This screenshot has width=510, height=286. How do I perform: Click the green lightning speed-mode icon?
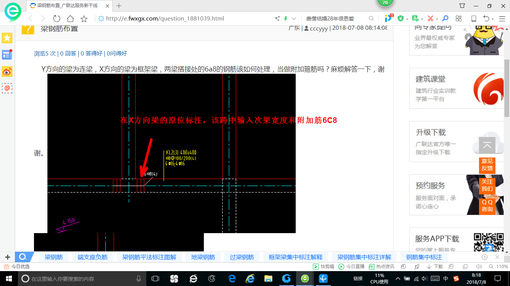click(x=286, y=19)
